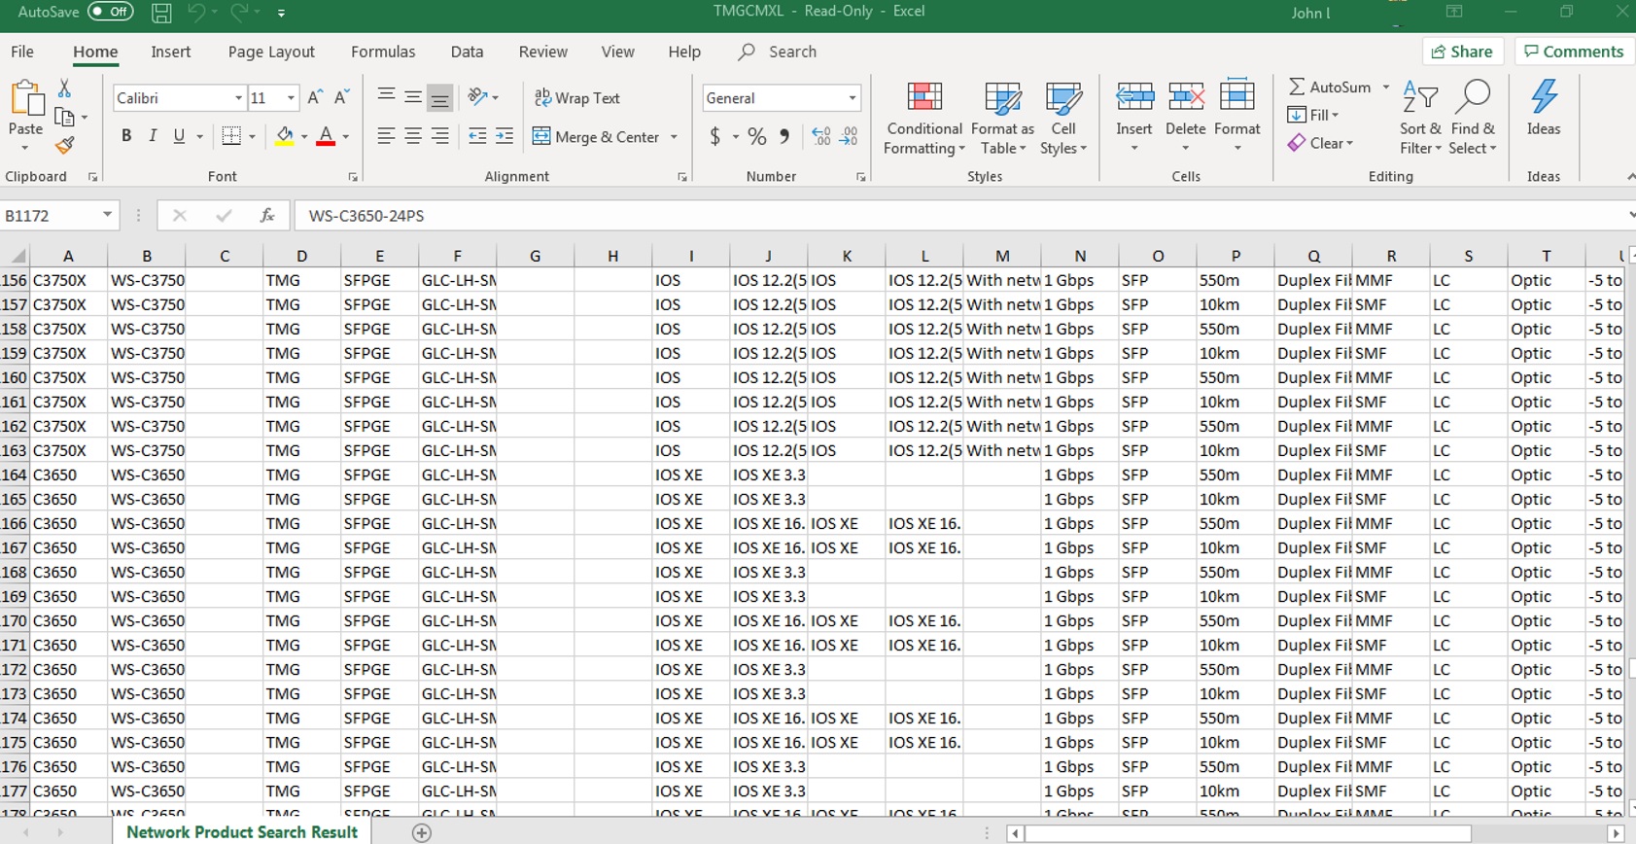This screenshot has width=1636, height=844.
Task: Toggle Bold formatting
Action: click(126, 136)
